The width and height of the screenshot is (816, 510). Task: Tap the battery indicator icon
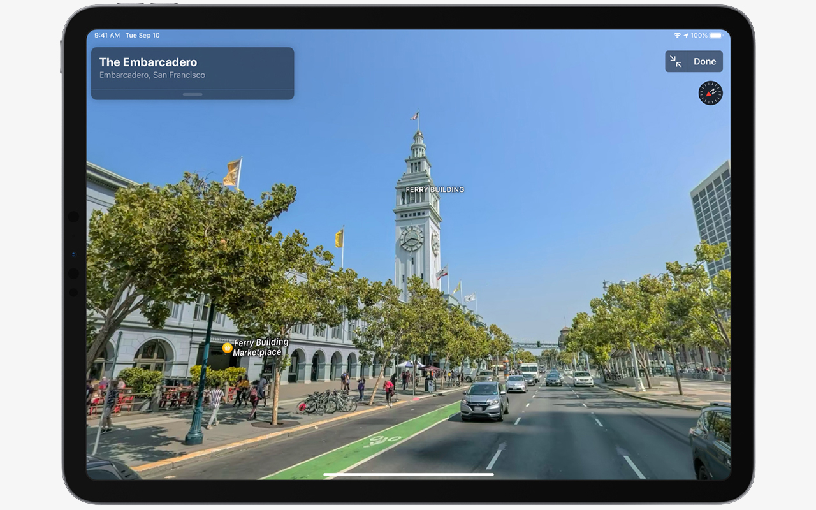(716, 36)
